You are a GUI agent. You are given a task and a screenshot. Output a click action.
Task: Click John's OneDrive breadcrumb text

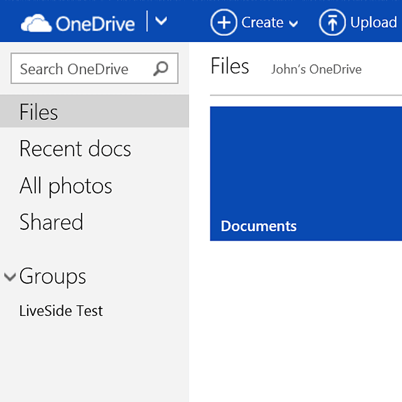pos(317,69)
